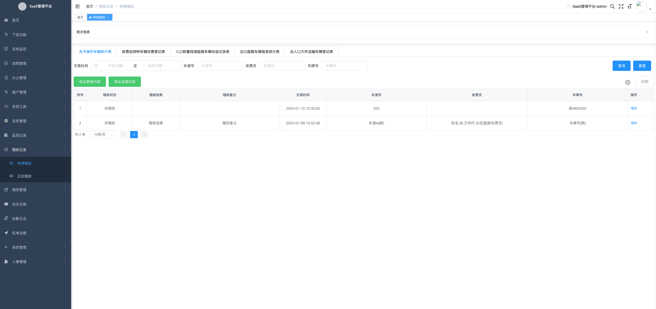The height and width of the screenshot is (309, 656).
Task: Click 稽核 link for 新AMV333 row
Action: coord(634,108)
